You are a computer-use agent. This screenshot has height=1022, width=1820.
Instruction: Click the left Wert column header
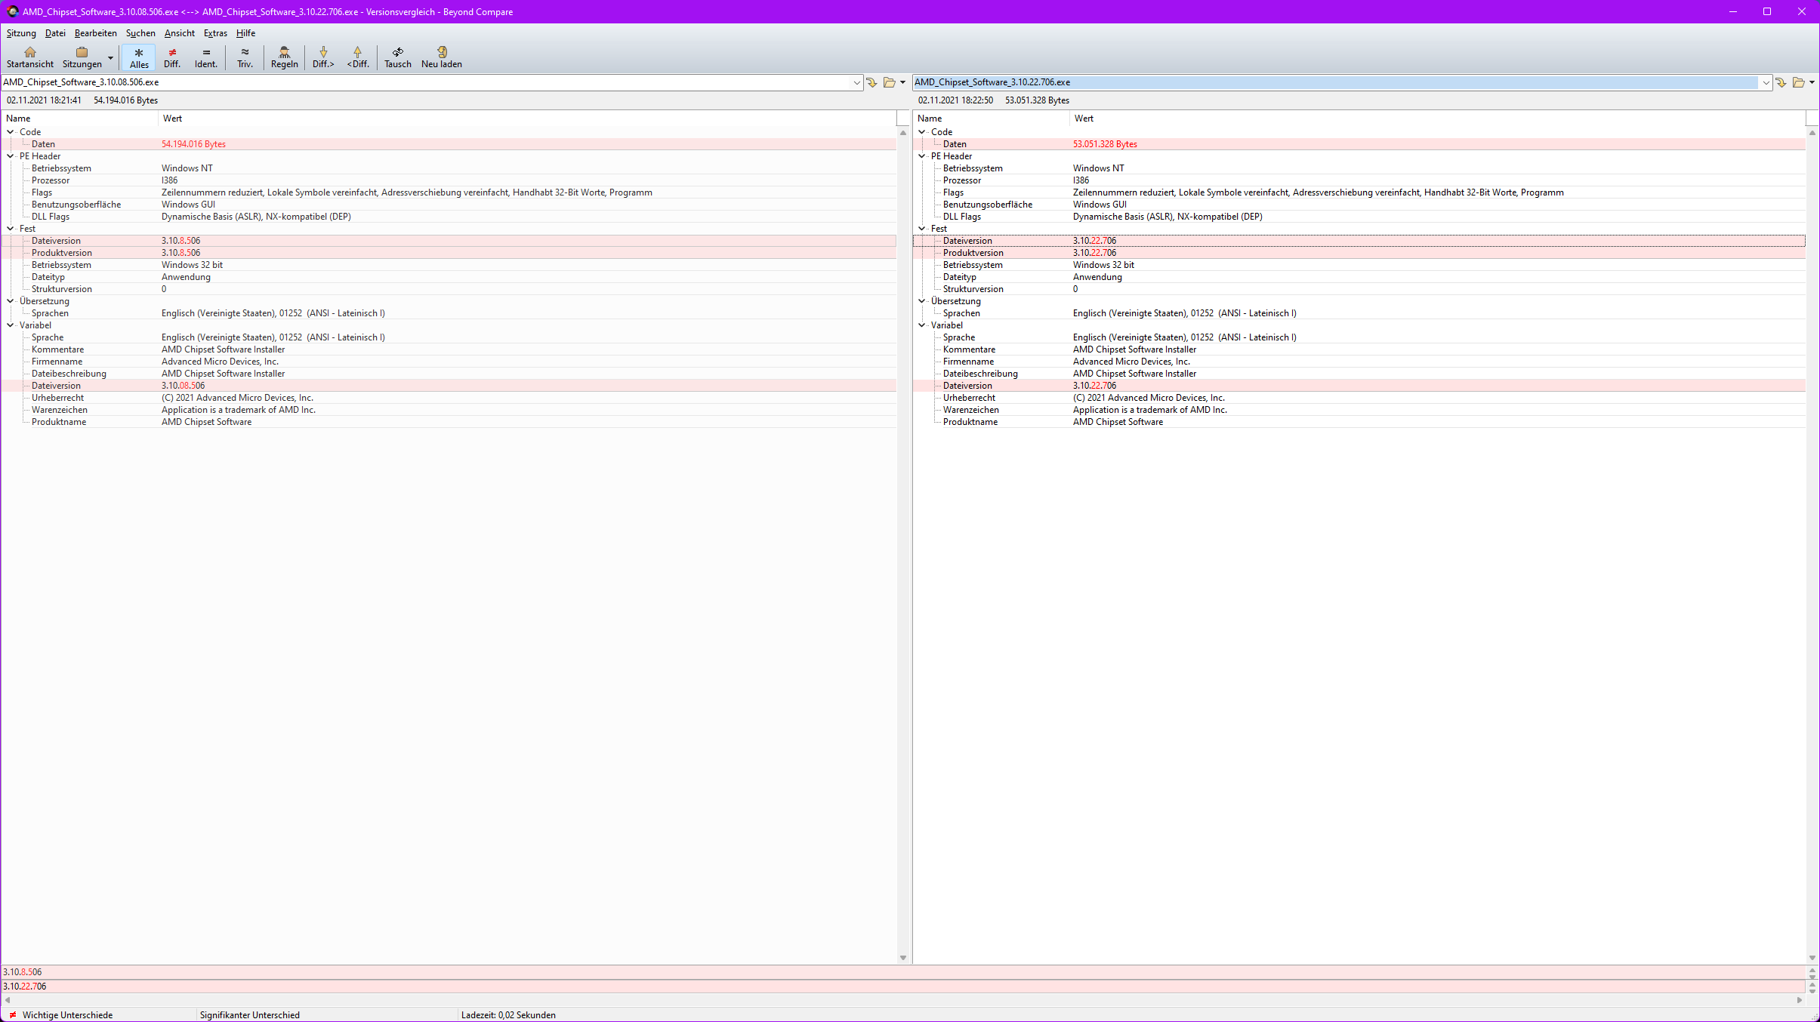tap(172, 119)
